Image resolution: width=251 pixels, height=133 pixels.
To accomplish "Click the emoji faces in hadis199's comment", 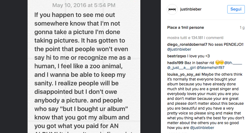I will pos(219,63).
